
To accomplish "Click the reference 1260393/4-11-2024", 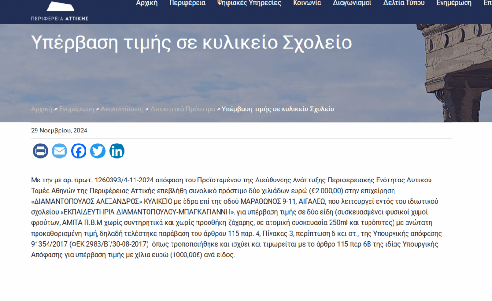I will [124, 180].
